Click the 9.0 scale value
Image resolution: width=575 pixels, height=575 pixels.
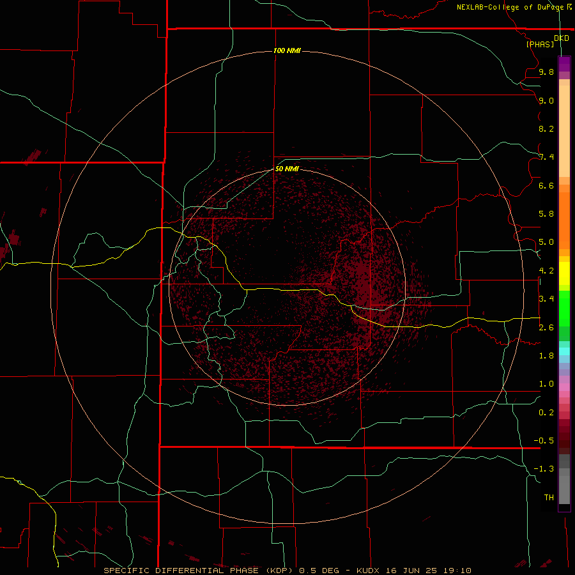pos(546,100)
